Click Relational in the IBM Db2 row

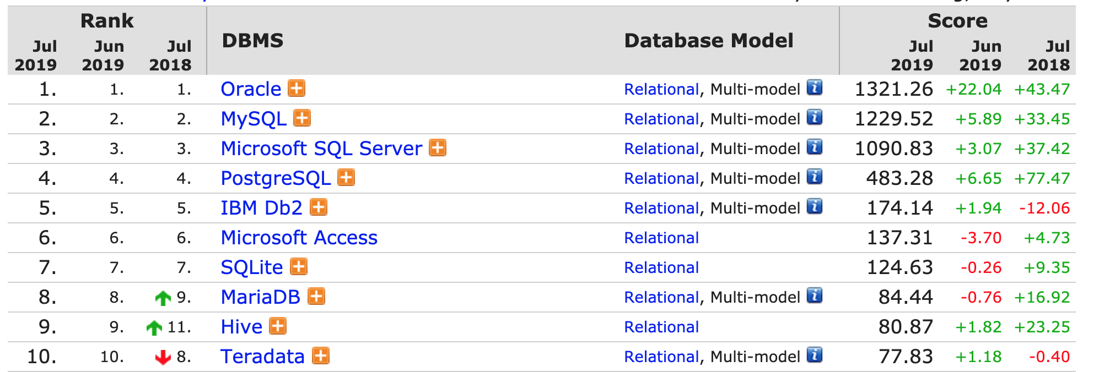[x=661, y=208]
